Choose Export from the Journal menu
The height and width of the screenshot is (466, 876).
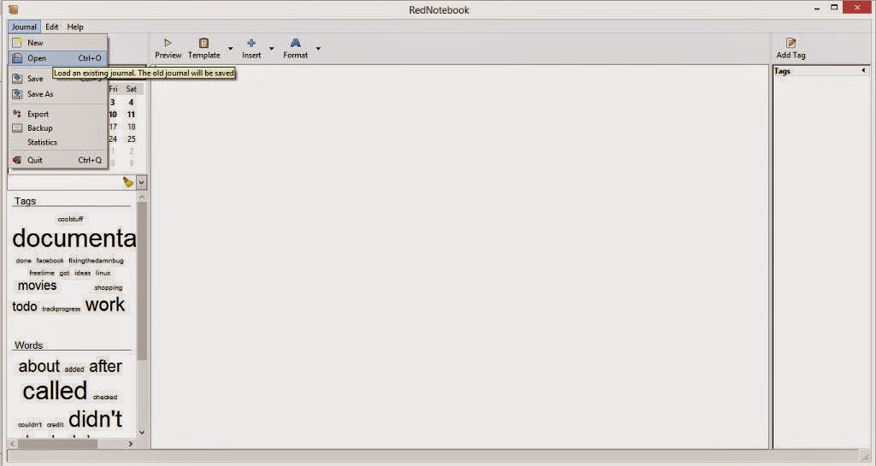(57, 114)
